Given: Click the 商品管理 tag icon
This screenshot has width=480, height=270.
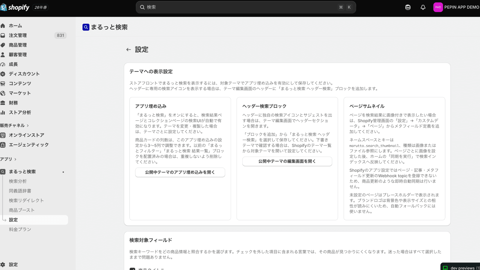Looking at the screenshot, I should point(3,45).
